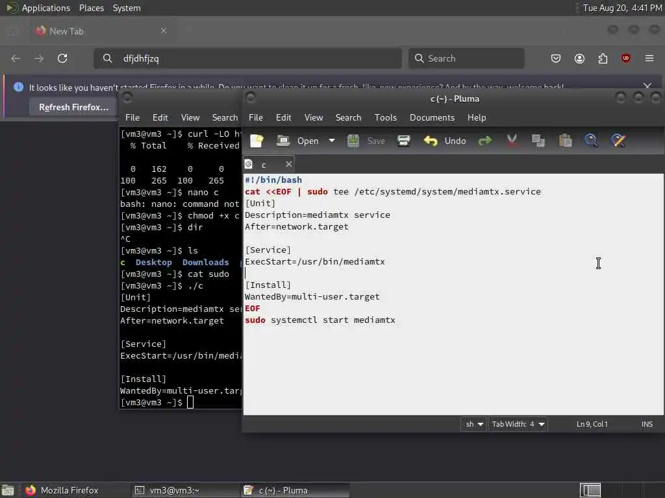The width and height of the screenshot is (665, 498).
Task: Open the Places menu in top panel
Action: point(91,8)
